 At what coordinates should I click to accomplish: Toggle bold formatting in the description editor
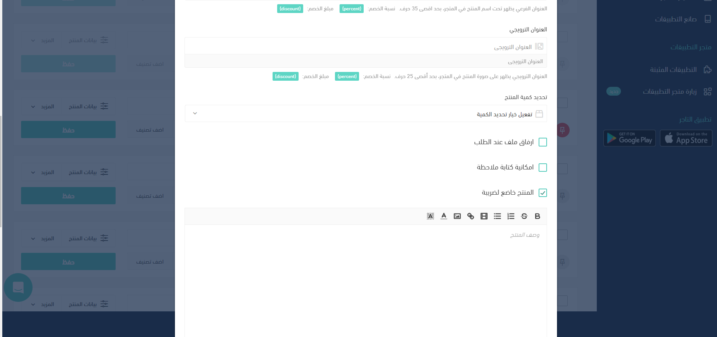tap(537, 216)
